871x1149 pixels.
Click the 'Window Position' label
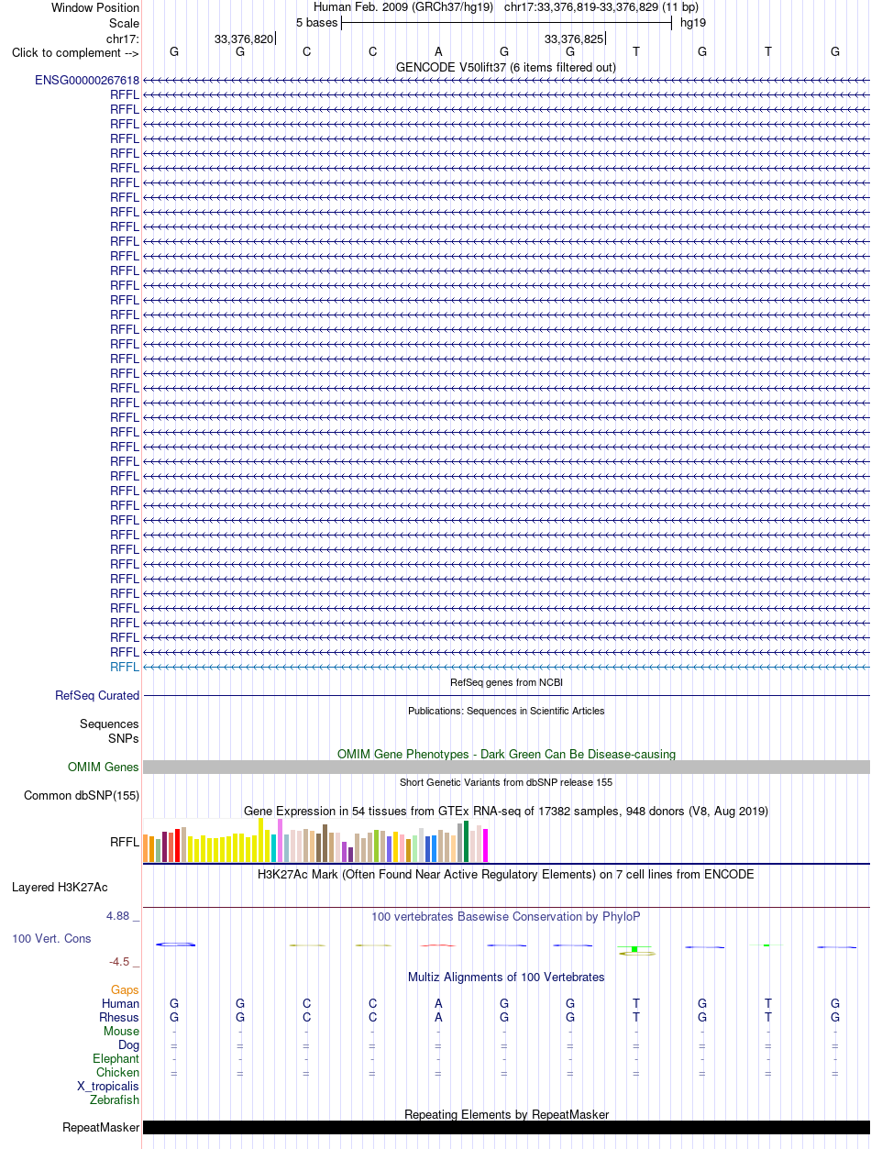(95, 7)
